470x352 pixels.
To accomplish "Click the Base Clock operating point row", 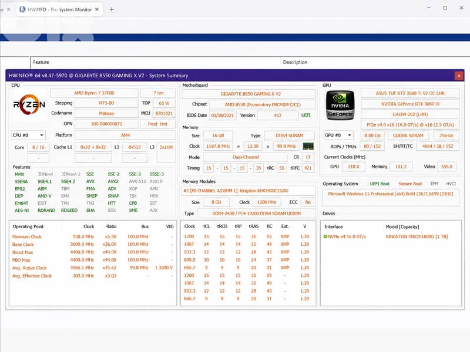I will [93, 245].
